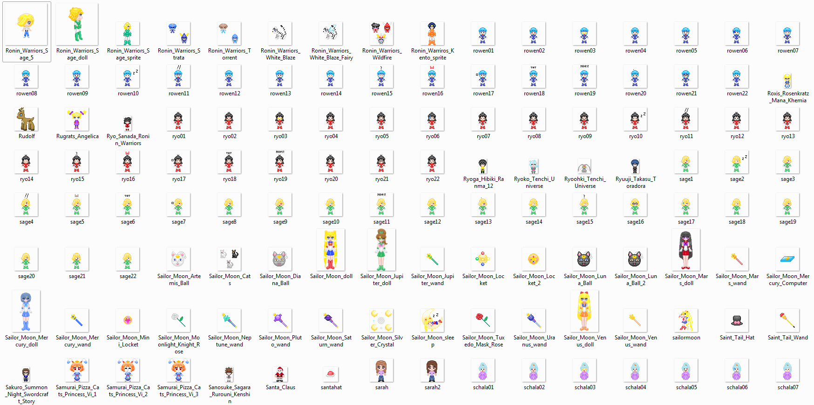
Task: Select the "Sailor_Moon_Mini_Locket" file name
Action: click(x=128, y=341)
